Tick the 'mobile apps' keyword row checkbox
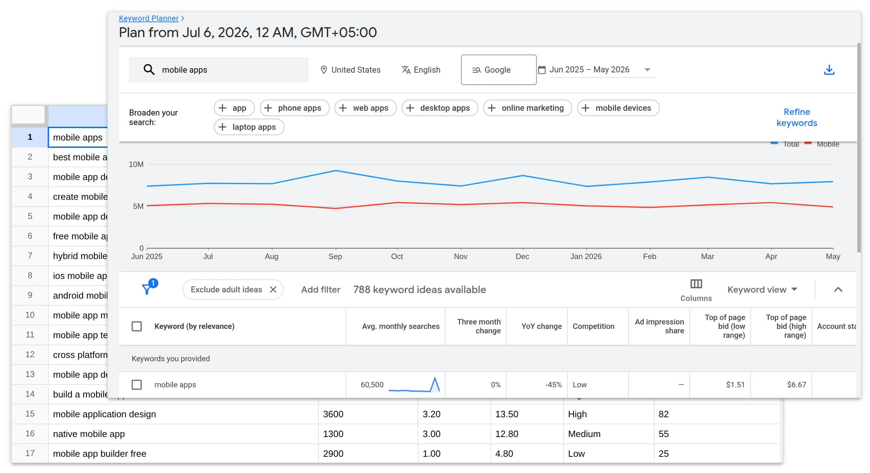870x473 pixels. (x=137, y=385)
